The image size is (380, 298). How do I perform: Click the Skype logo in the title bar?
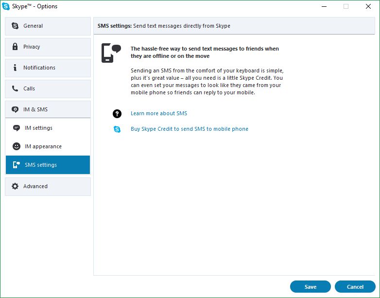click(6, 6)
